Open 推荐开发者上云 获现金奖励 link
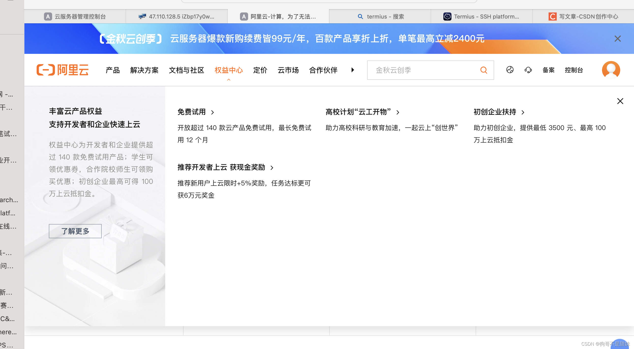 click(221, 167)
